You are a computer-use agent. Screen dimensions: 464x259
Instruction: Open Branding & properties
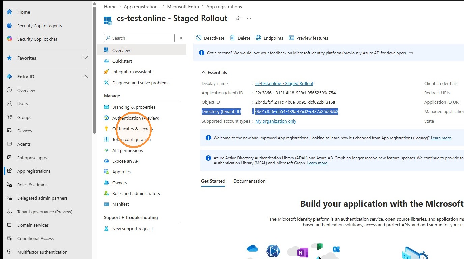134,107
